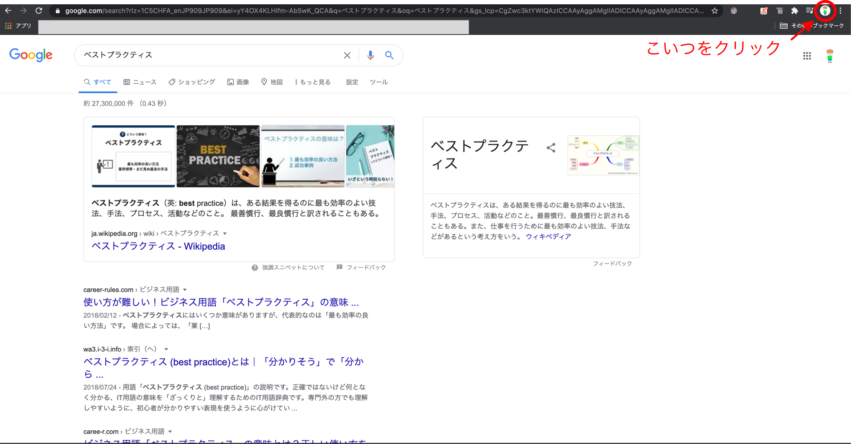Open the Google apps grid icon
This screenshot has width=851, height=444.
point(807,56)
